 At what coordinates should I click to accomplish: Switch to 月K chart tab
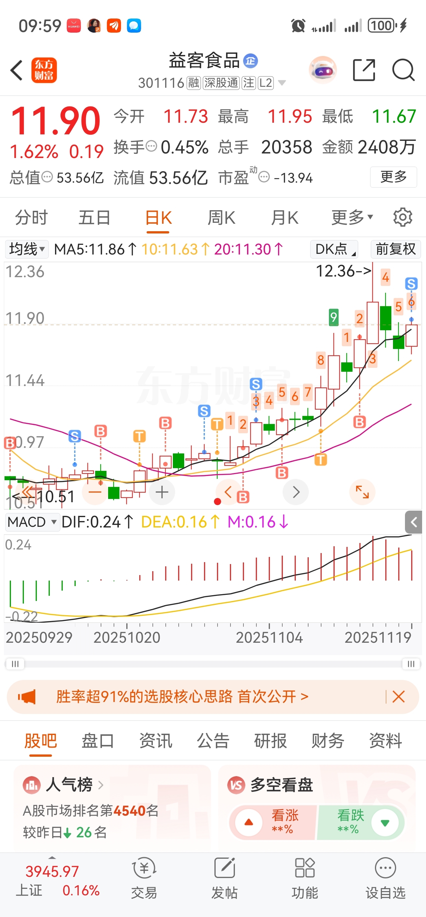pos(284,217)
